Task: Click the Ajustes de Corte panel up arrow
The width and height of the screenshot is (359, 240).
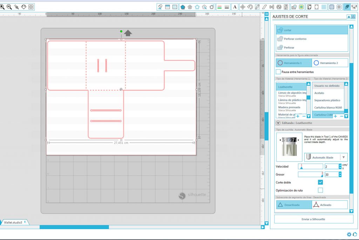Action: (x=349, y=17)
